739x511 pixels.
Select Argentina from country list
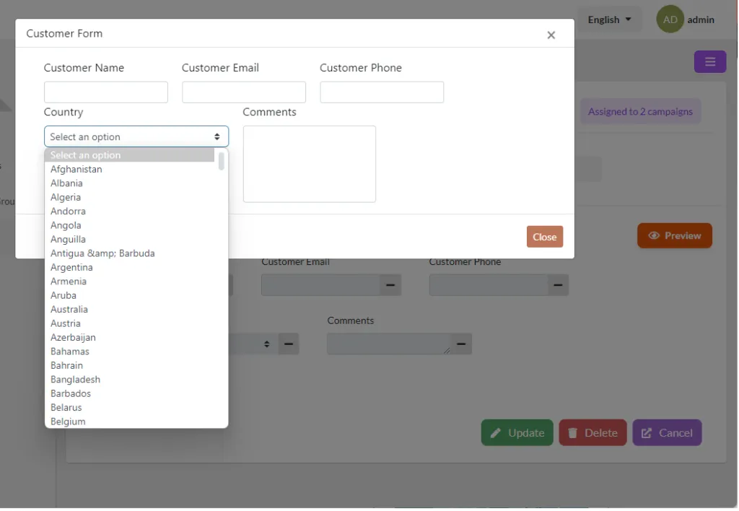click(x=71, y=267)
